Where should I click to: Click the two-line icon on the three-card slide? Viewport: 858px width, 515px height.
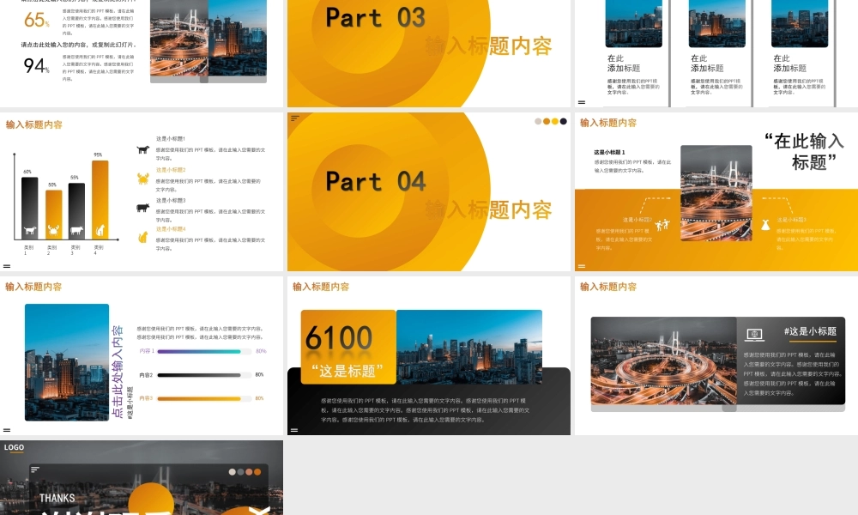581,102
